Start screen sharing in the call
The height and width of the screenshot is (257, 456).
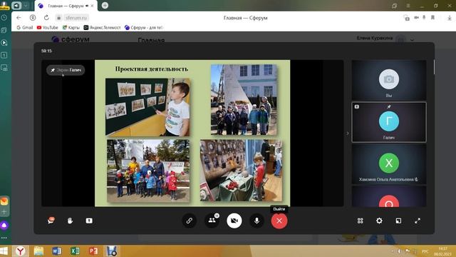89,221
